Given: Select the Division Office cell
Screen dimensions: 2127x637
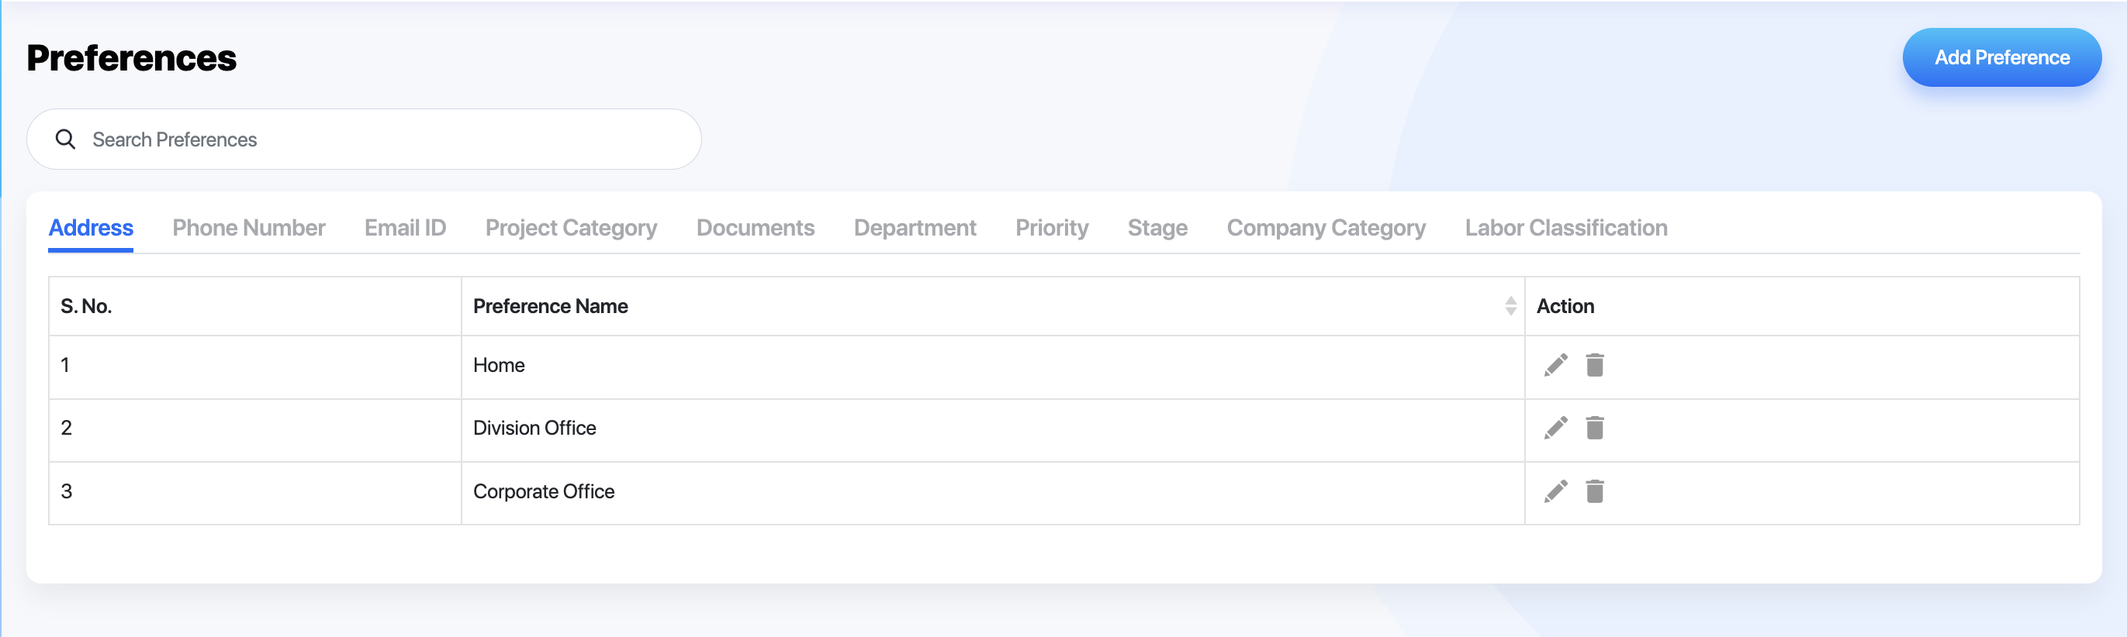Looking at the screenshot, I should point(992,430).
